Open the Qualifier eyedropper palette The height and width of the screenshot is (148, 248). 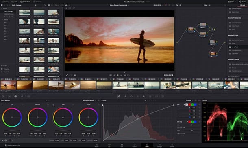(125, 96)
